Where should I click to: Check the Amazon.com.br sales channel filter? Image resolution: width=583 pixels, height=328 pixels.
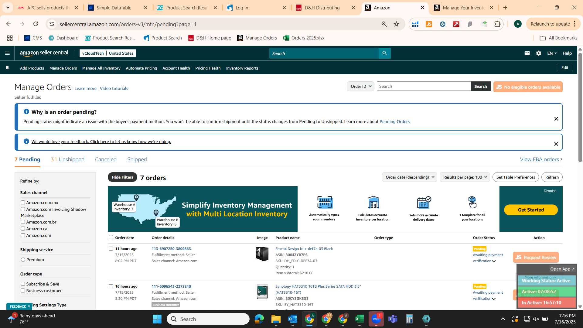click(23, 222)
